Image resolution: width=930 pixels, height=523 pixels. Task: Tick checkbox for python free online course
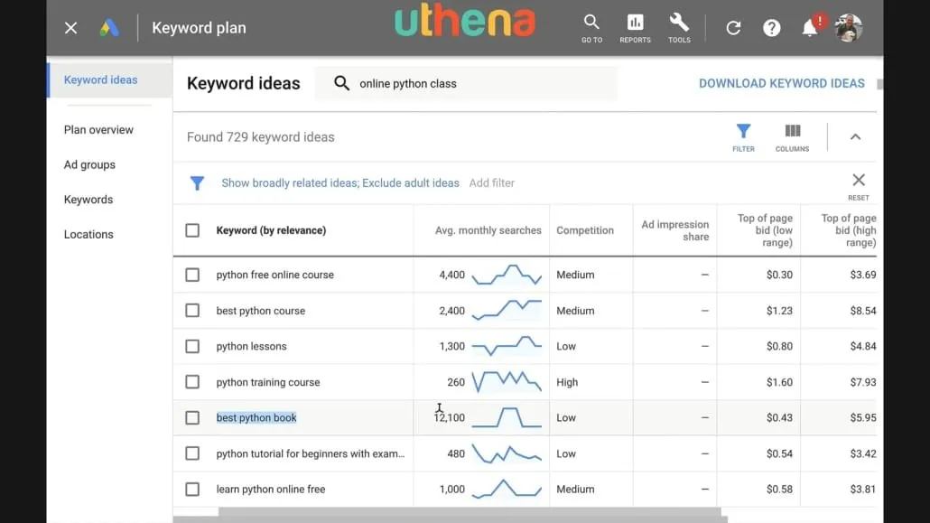(192, 275)
